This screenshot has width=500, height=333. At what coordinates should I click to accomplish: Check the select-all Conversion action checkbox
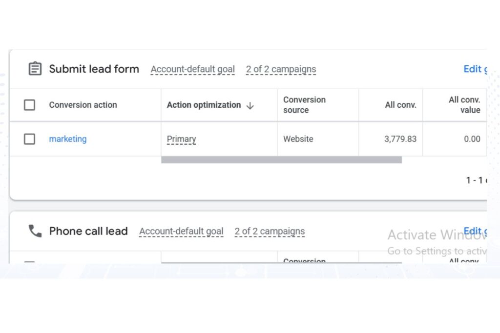[x=30, y=105]
